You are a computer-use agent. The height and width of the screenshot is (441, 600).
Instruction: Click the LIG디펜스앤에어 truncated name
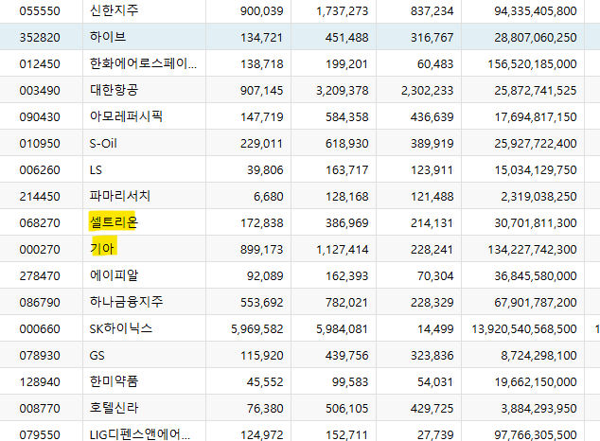tap(140, 434)
